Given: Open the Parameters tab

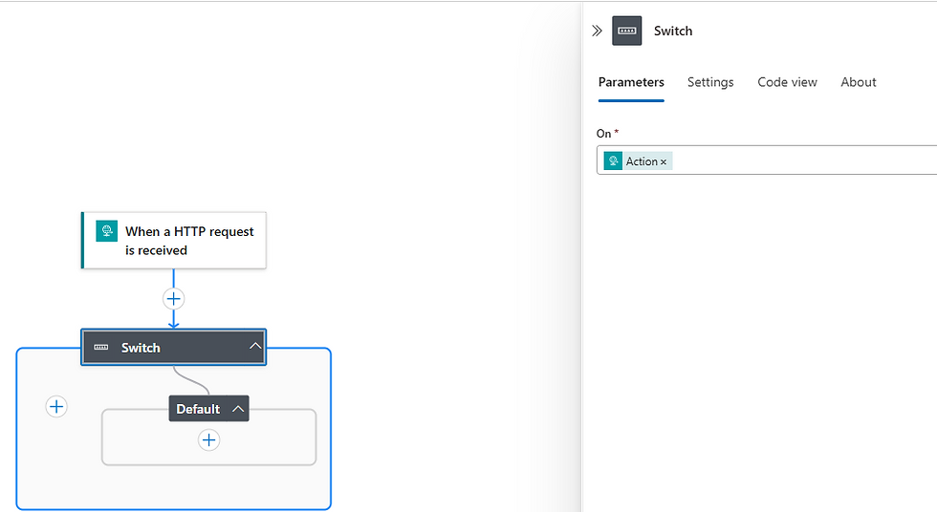Looking at the screenshot, I should click(x=631, y=82).
